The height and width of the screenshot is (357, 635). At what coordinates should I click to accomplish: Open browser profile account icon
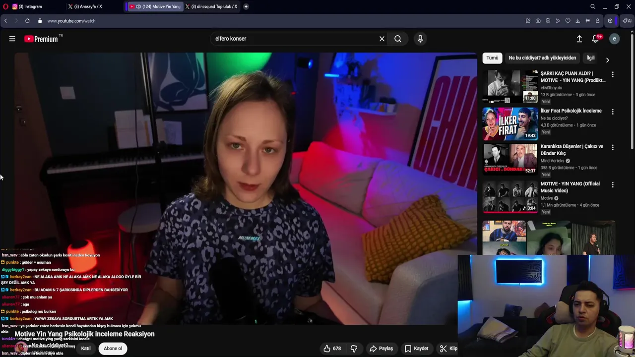tap(598, 21)
